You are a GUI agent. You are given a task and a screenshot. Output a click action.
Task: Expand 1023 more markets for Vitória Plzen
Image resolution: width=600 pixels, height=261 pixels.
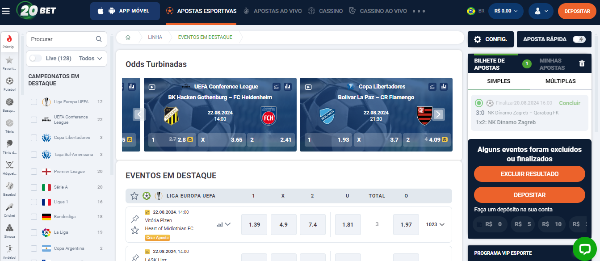pyautogui.click(x=436, y=224)
